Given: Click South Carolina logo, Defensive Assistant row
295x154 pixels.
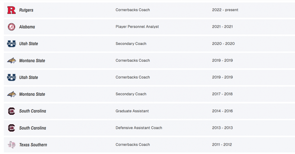Looking at the screenshot, I should click(x=11, y=128).
